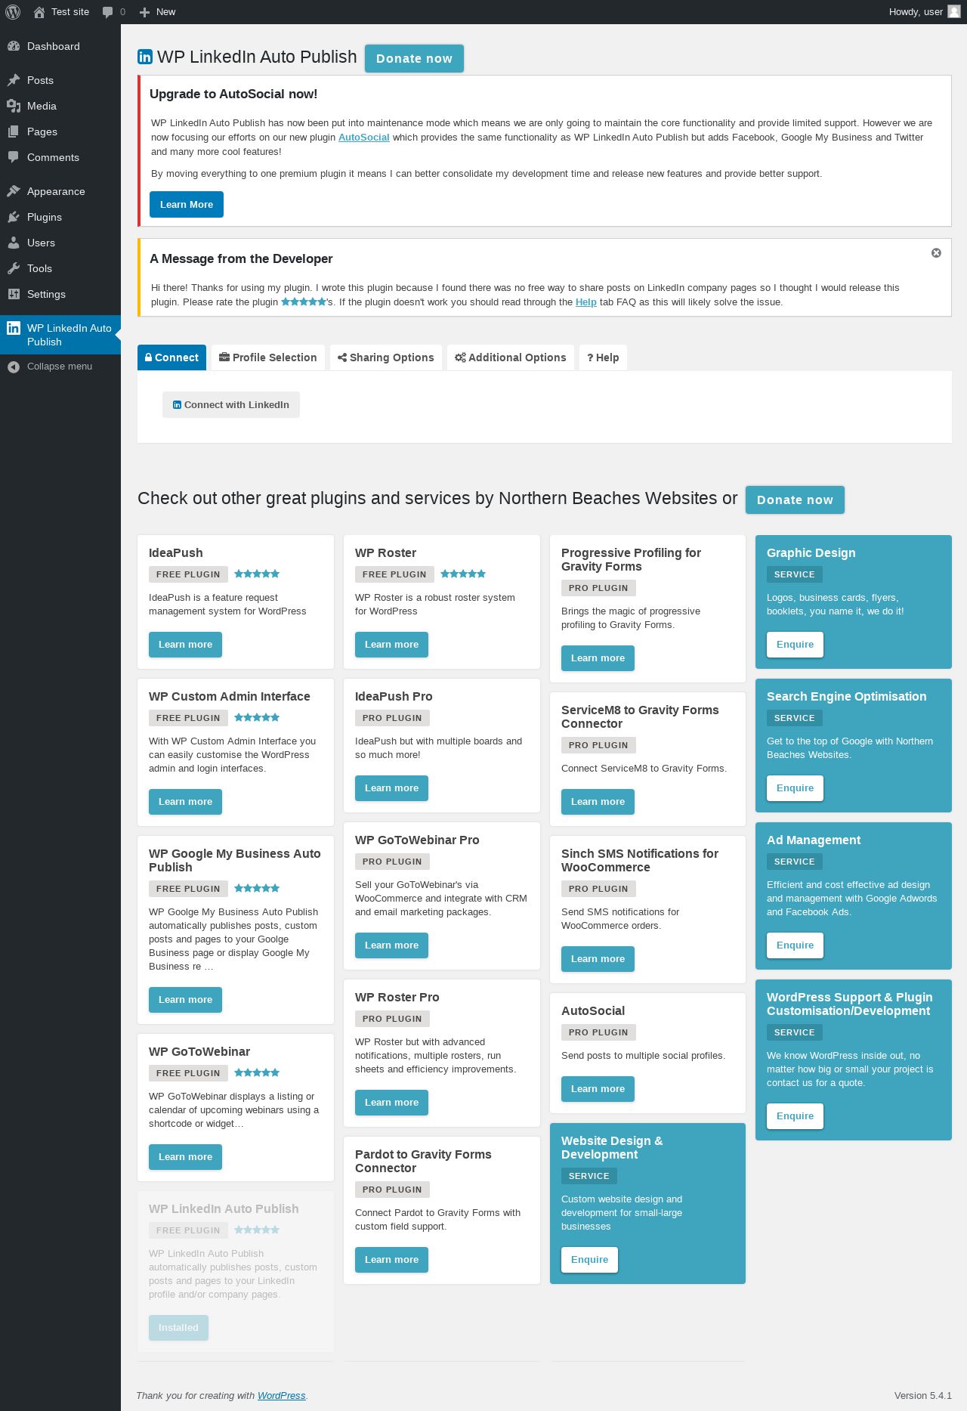Click Learn more under WP Roster Pro
The width and height of the screenshot is (967, 1411).
391,1103
